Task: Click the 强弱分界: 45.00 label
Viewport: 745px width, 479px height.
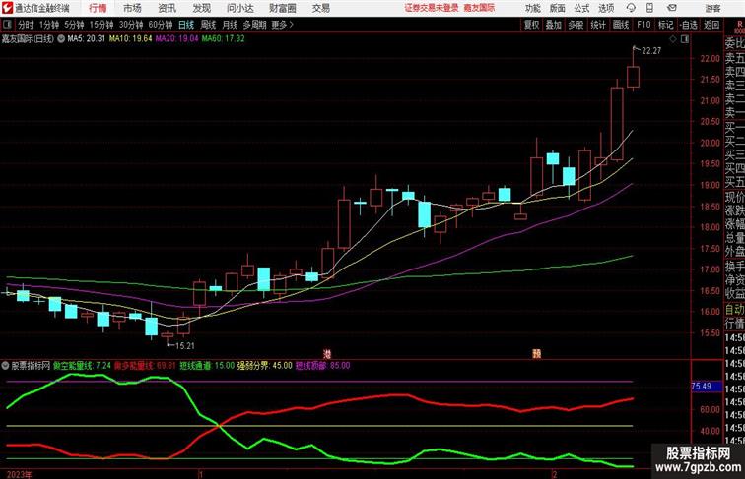Action: click(265, 366)
